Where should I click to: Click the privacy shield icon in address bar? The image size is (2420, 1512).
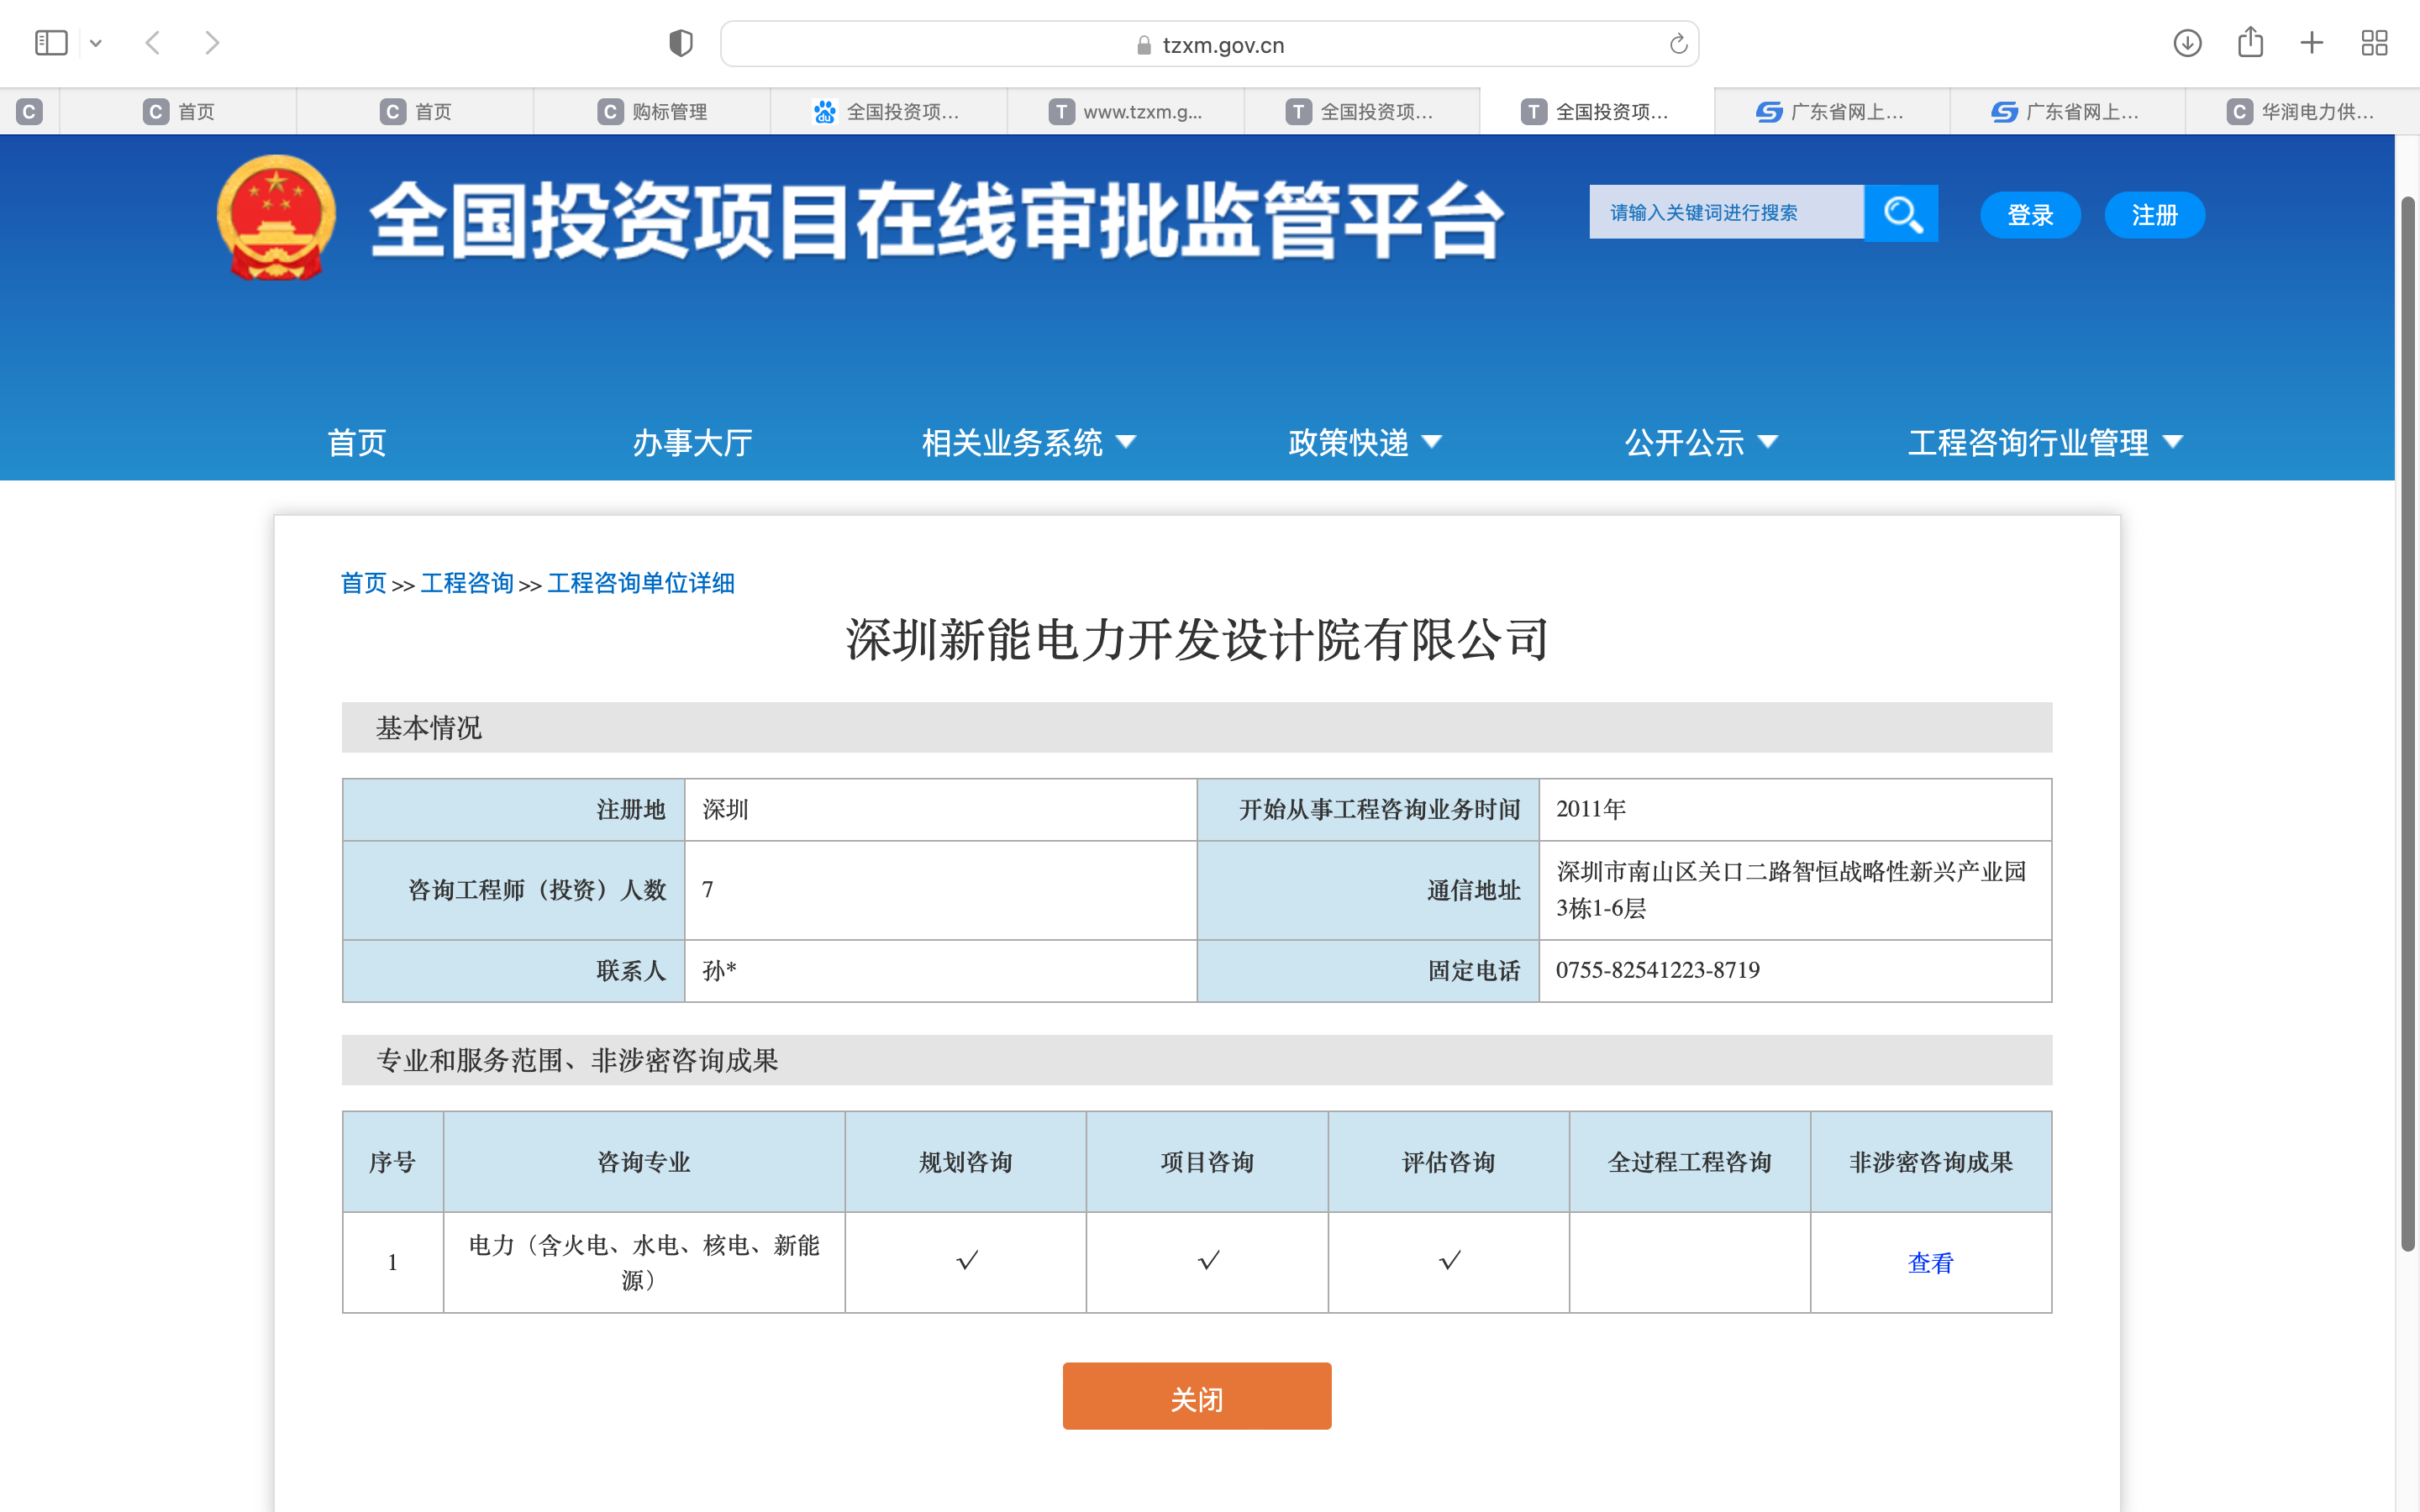[x=681, y=43]
